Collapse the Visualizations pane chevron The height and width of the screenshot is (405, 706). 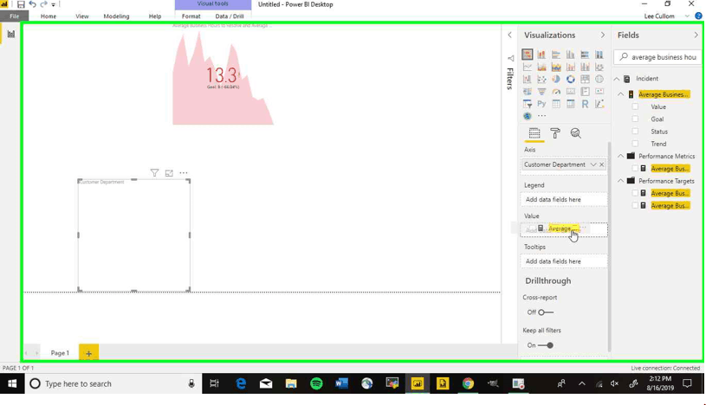602,35
